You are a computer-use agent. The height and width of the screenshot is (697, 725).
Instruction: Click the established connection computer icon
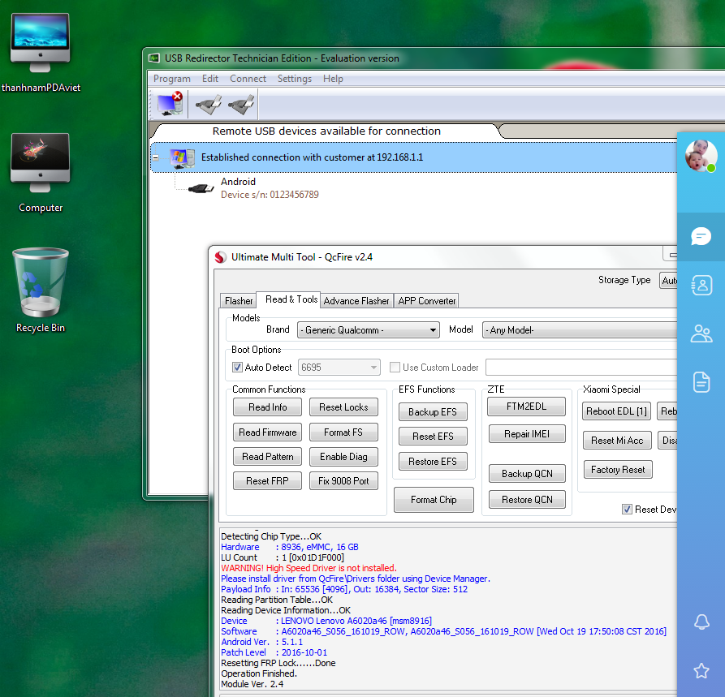coord(182,157)
